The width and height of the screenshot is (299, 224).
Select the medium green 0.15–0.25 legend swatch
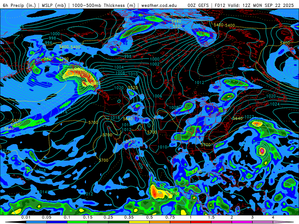point(98,222)
